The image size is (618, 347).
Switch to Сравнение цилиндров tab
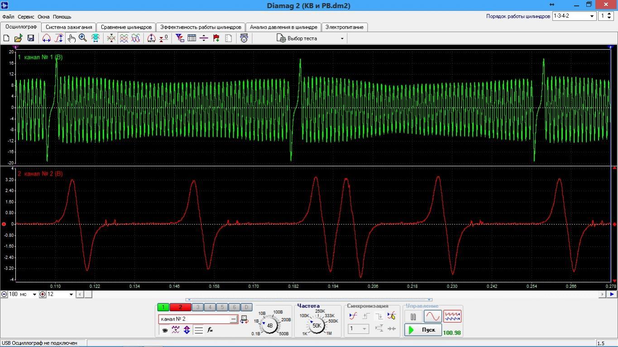click(126, 27)
